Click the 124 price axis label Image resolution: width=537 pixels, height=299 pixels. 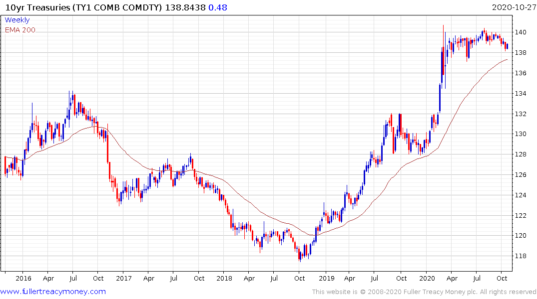[521, 195]
